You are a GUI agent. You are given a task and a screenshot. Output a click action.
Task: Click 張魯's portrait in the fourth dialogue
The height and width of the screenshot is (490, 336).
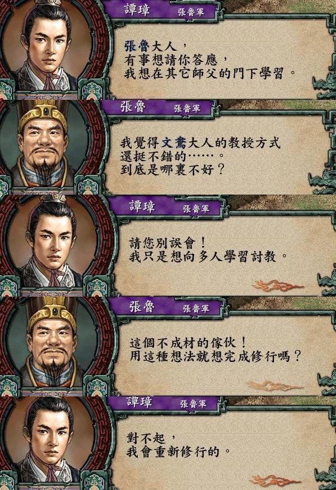coord(52,343)
